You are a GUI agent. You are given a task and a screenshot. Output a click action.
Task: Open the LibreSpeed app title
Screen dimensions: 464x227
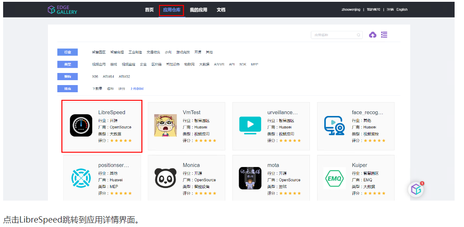coord(112,112)
